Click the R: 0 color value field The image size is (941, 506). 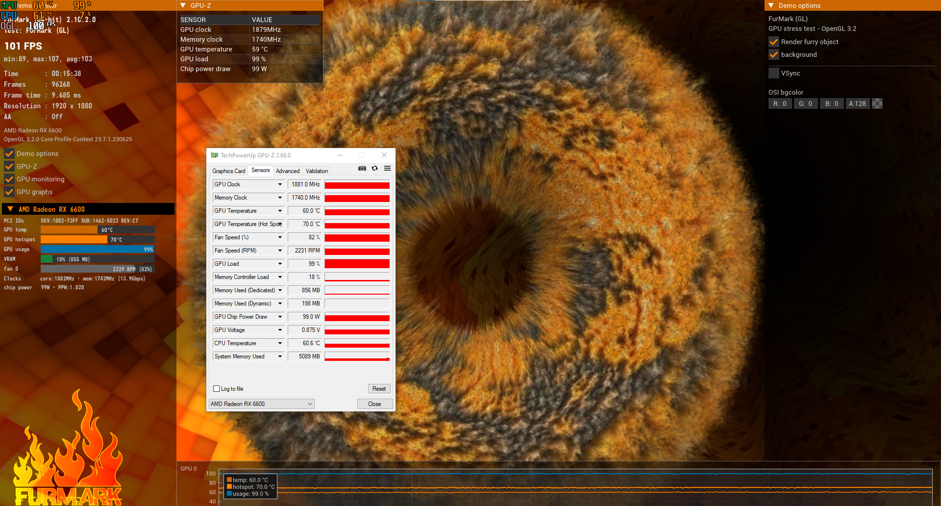click(780, 103)
